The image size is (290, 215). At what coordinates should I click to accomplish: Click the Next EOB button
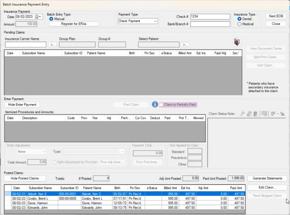point(276,16)
